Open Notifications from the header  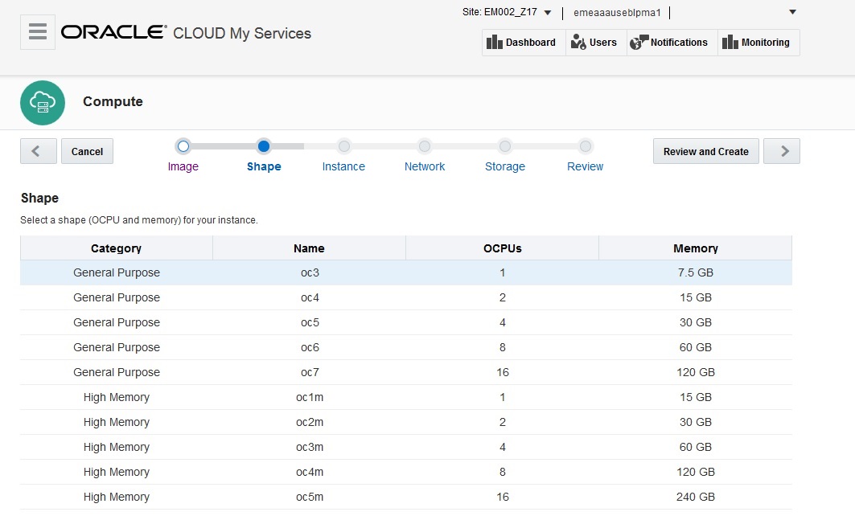click(670, 43)
